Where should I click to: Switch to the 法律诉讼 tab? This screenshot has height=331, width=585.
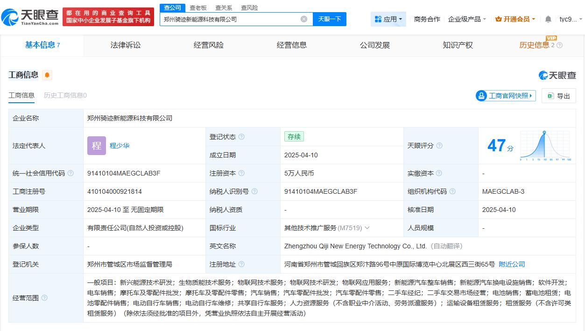(x=126, y=45)
